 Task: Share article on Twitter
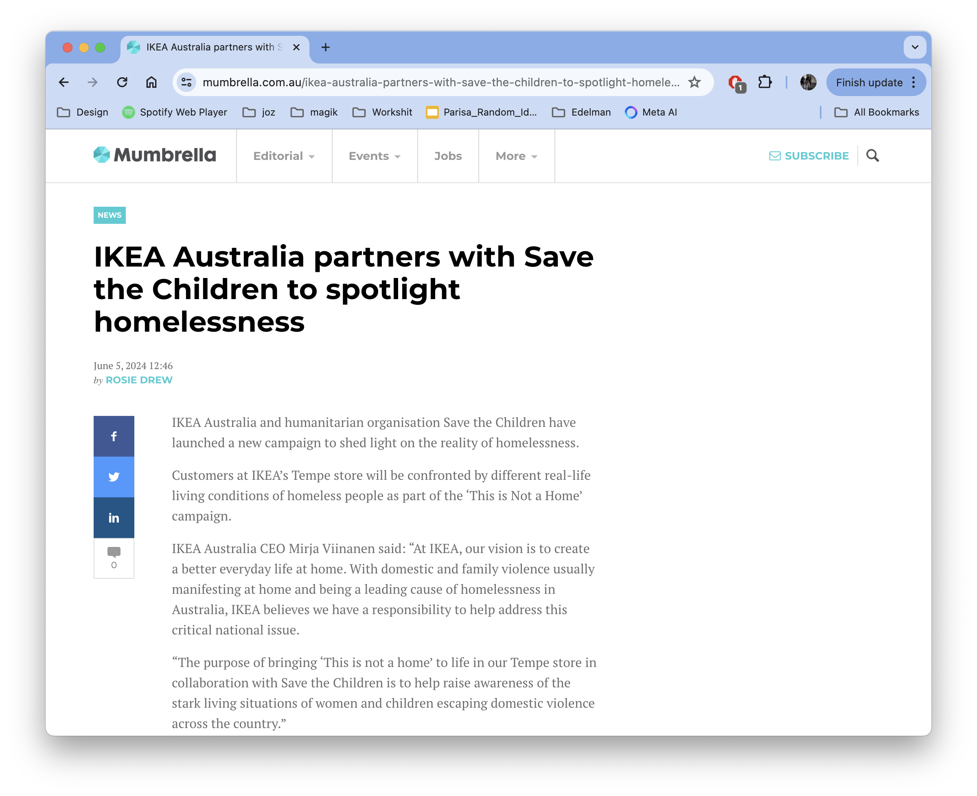[114, 477]
